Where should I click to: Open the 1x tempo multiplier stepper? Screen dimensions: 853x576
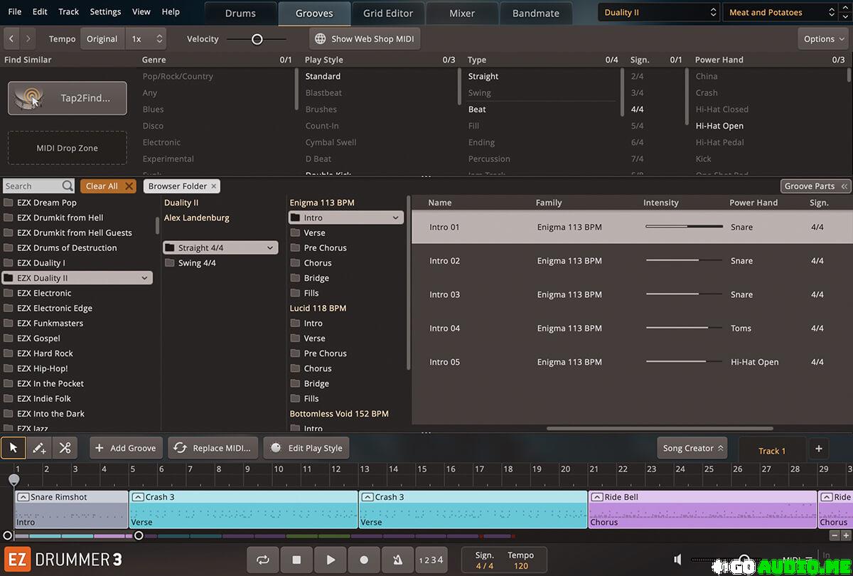(x=147, y=38)
